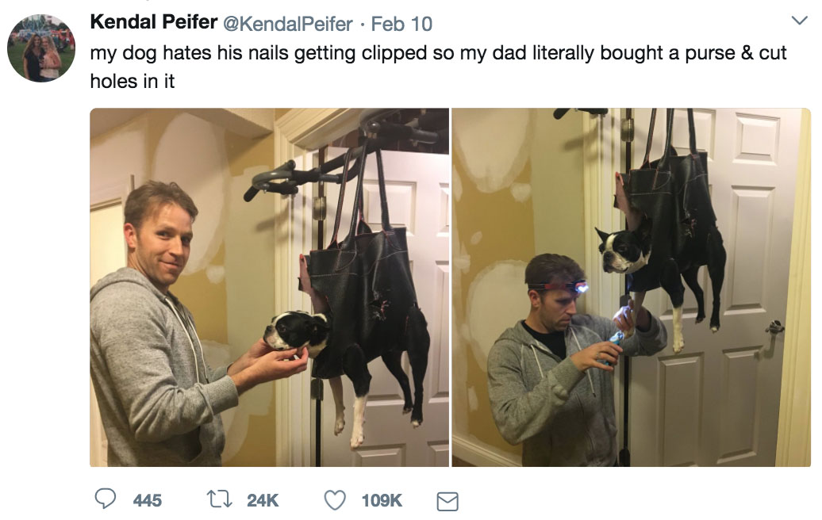Open the tweet text about dog's nails
The image size is (822, 520).
438,67
